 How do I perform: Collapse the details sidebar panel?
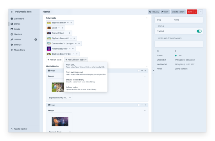coord(153,70)
